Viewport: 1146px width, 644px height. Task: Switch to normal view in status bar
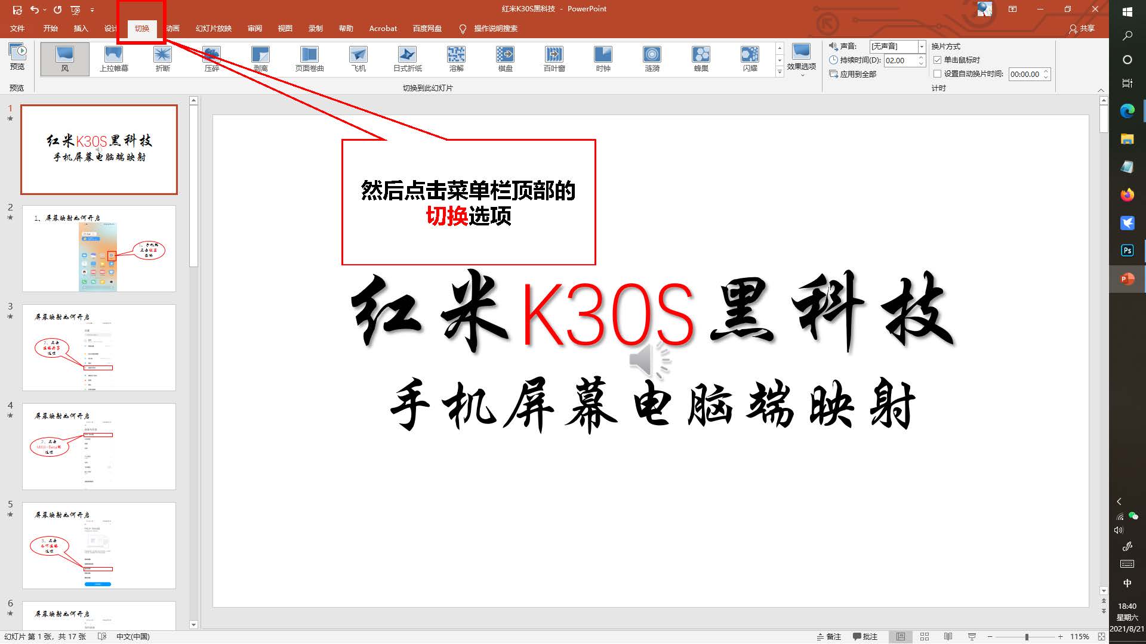coord(901,636)
